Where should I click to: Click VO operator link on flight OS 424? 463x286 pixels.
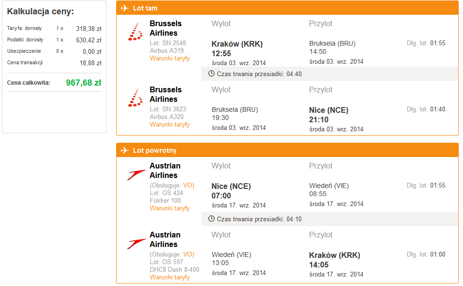188,186
